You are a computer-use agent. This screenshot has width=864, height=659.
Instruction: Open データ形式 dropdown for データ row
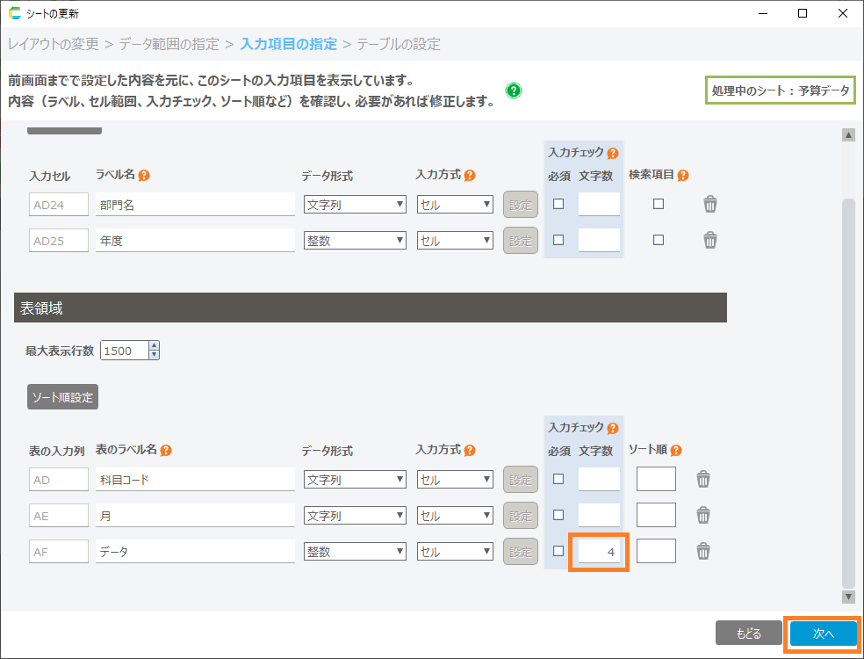355,552
